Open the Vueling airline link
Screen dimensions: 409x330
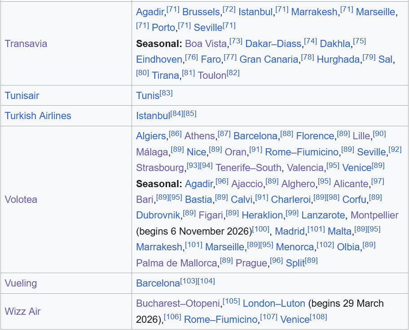(x=21, y=283)
